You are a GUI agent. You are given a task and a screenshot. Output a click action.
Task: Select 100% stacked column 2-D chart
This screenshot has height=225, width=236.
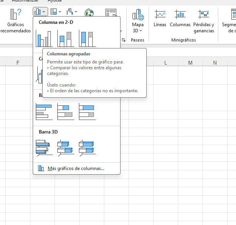coord(87,38)
